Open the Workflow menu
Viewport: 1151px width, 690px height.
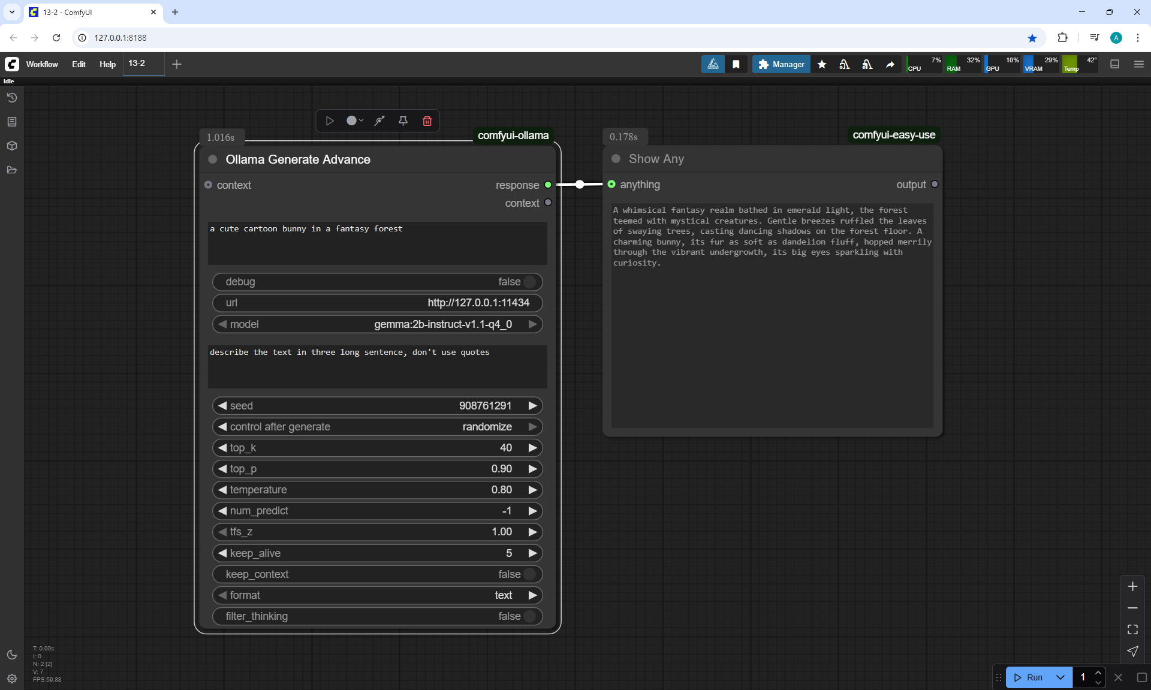[42, 64]
